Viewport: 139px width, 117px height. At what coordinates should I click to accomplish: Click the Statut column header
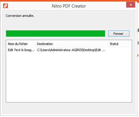coord(118,44)
